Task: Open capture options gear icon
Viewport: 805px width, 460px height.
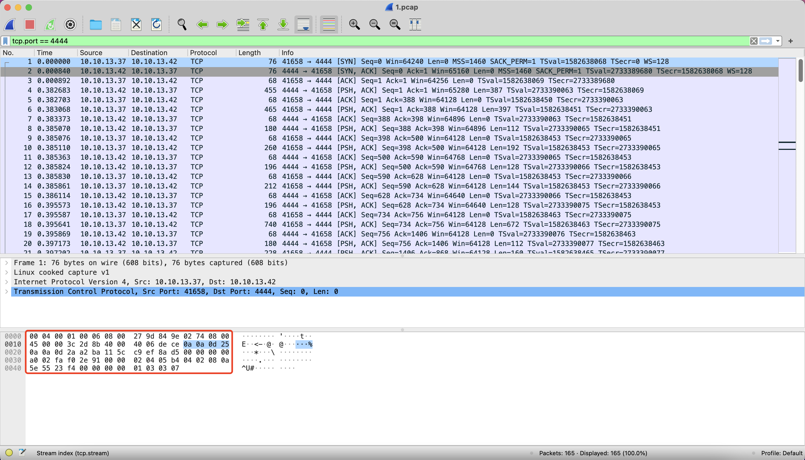Action: pyautogui.click(x=70, y=24)
